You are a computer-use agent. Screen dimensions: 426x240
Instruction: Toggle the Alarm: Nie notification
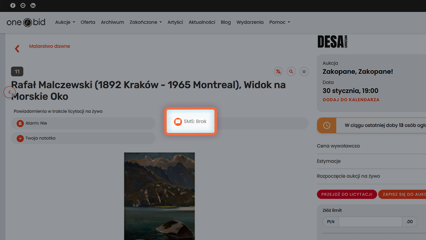[x=83, y=123]
